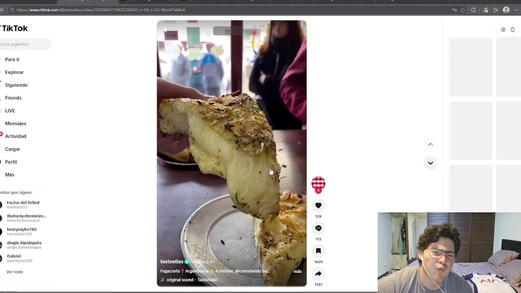The height and width of the screenshot is (293, 521).
Task: Click the 12K likes count
Action: click(x=318, y=216)
